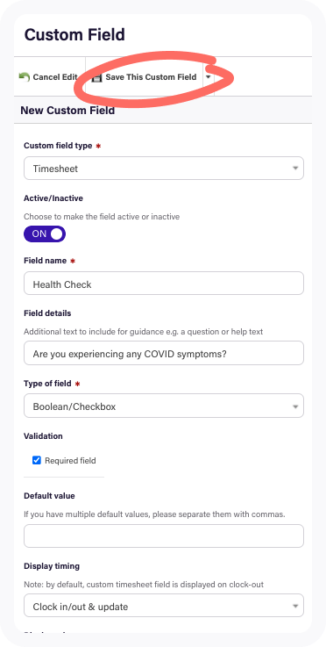Click the Custom Field page title
This screenshot has height=647, width=326.
(74, 34)
